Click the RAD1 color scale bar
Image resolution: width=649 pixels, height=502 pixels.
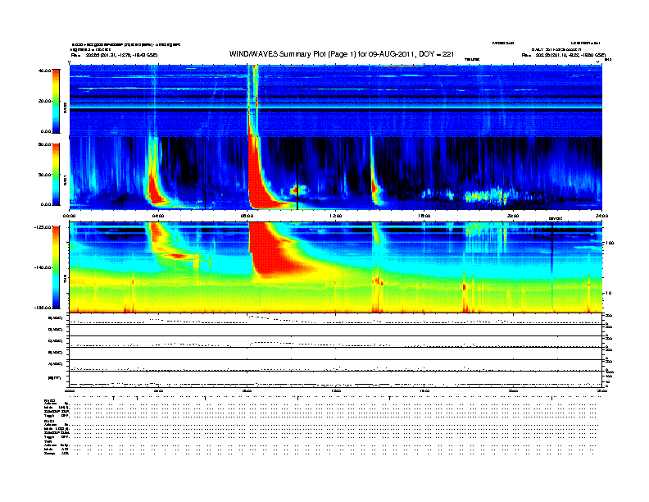[56, 174]
